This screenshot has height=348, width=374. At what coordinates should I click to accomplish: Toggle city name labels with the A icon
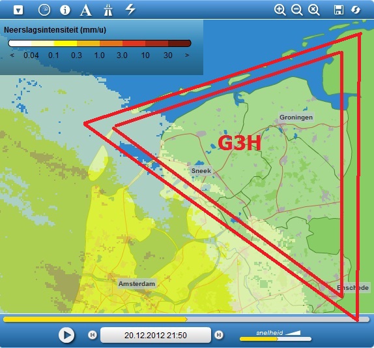pos(85,10)
